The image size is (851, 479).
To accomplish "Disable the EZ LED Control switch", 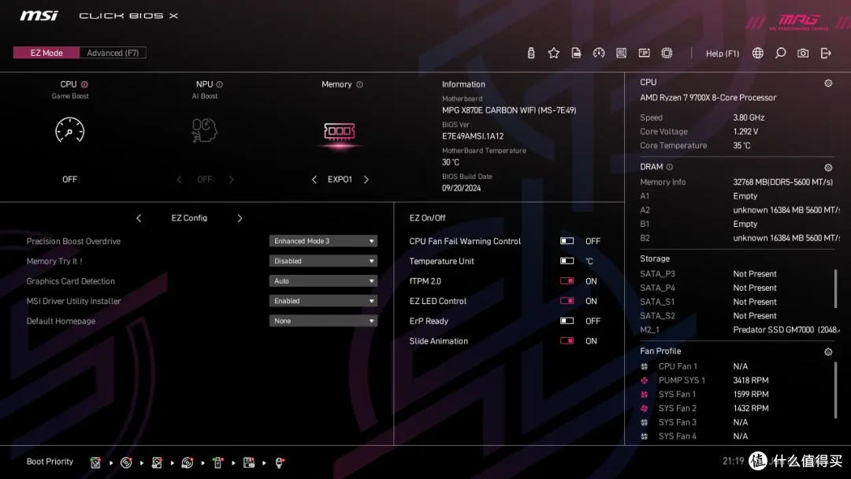I will [567, 301].
